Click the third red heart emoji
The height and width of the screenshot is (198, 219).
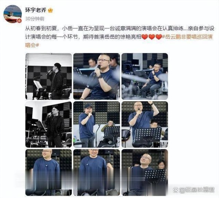[158, 37]
